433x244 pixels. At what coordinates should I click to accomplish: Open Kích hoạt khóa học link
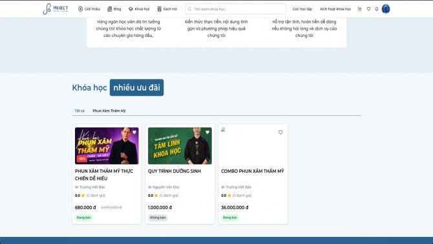[335, 9]
